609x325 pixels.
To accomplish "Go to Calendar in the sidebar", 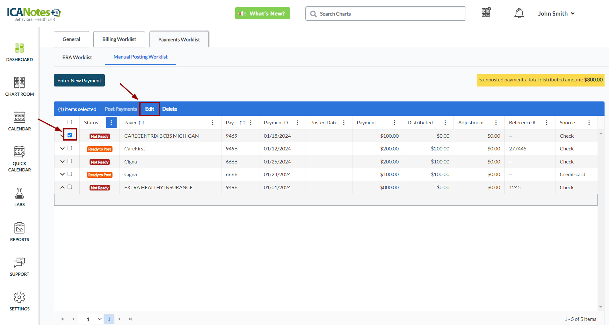I will pyautogui.click(x=19, y=117).
